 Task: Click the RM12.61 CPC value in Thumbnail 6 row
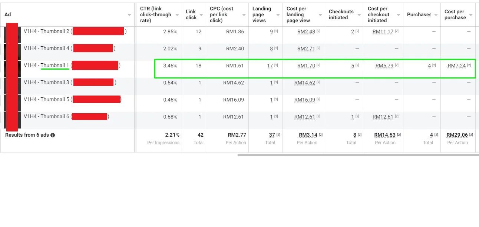tap(234, 117)
